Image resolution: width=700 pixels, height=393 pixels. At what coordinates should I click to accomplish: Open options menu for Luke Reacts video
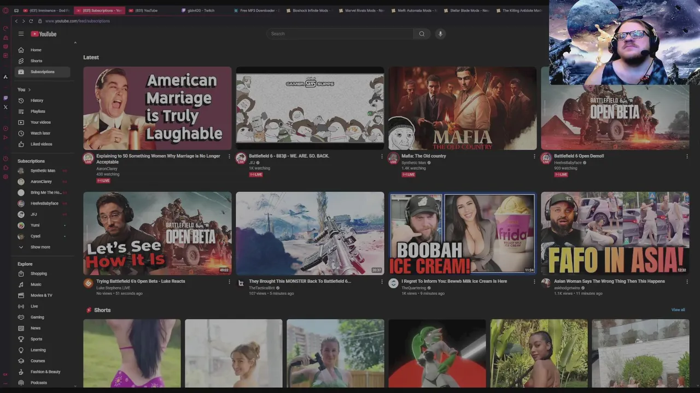tap(229, 282)
